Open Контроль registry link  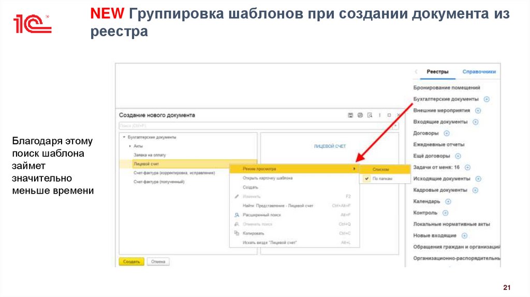pyautogui.click(x=425, y=213)
